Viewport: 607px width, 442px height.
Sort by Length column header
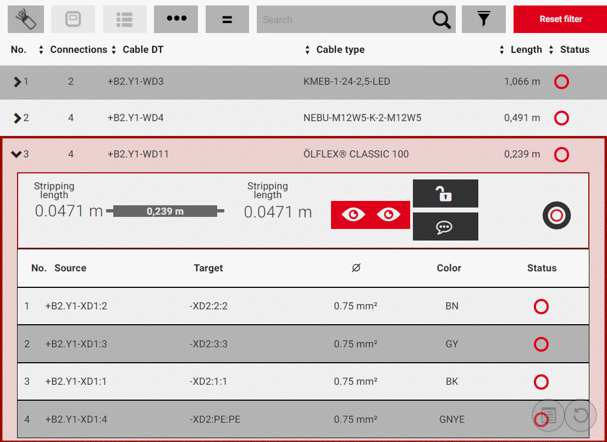pos(526,50)
